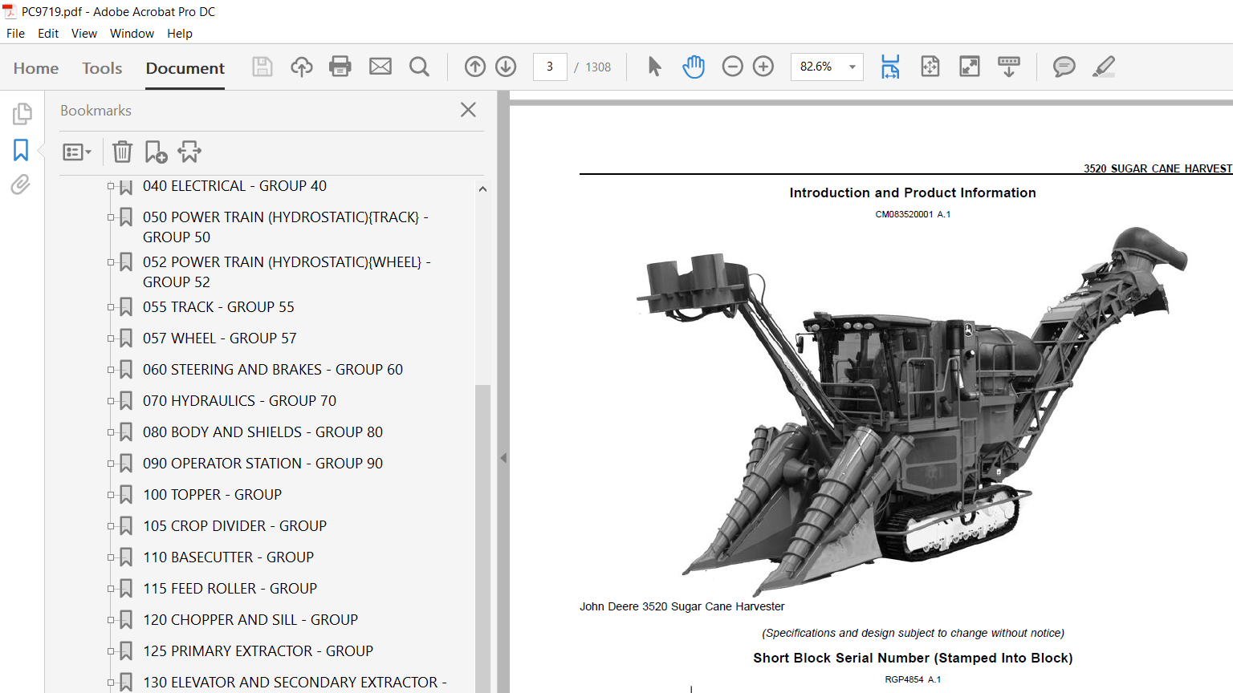Click Find current bookmark icon

pyautogui.click(x=190, y=152)
